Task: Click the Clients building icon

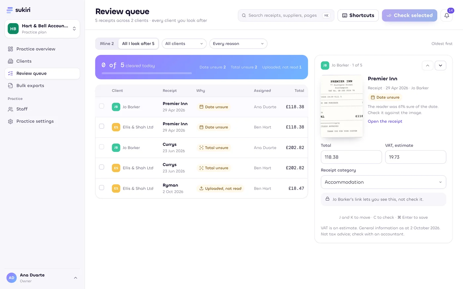Action: click(10, 61)
